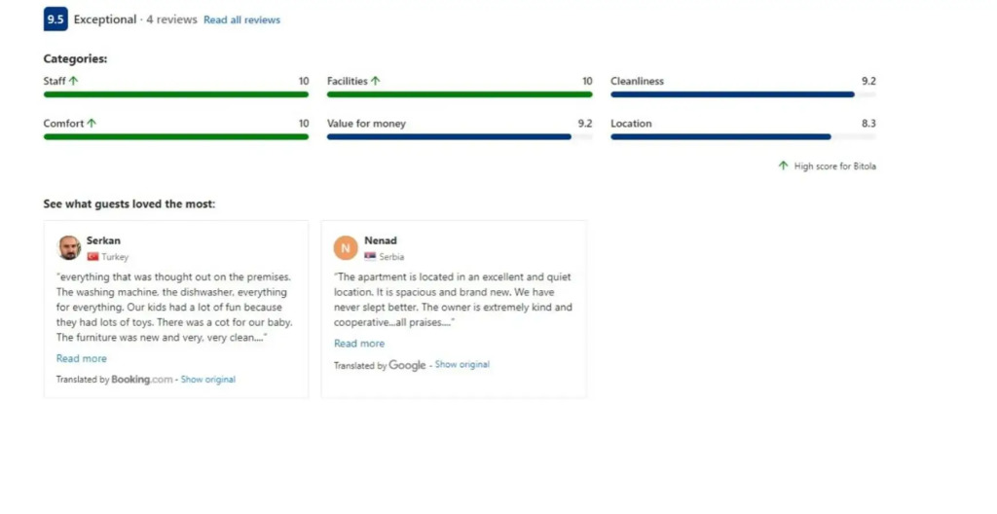The image size is (997, 514).
Task: Click the Google logo in translation note
Action: (x=408, y=366)
